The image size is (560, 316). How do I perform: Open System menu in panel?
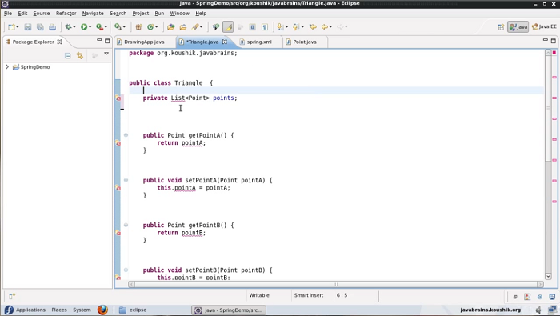82,310
